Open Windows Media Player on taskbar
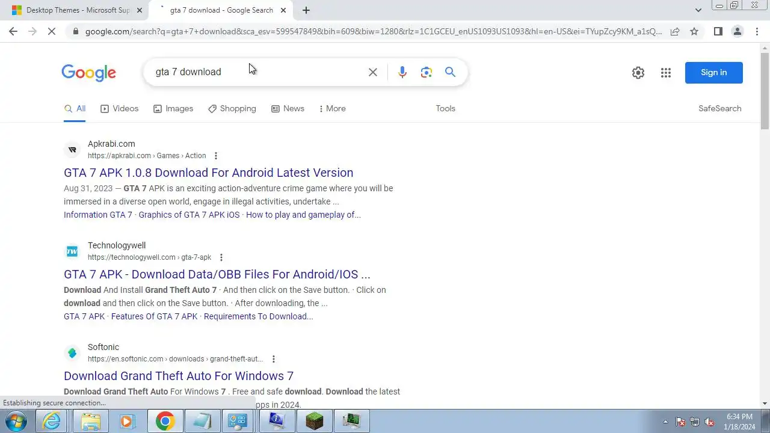Screen dimensions: 770x433 tap(127, 421)
